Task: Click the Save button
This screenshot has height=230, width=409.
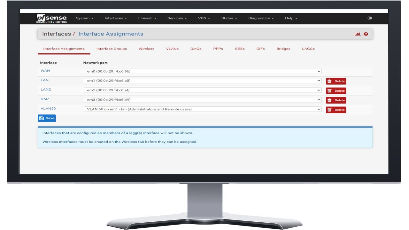Action: pyautogui.click(x=47, y=118)
